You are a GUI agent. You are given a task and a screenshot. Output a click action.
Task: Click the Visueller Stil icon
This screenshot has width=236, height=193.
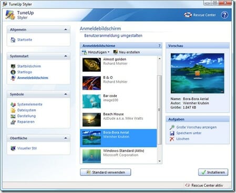[x=13, y=148]
